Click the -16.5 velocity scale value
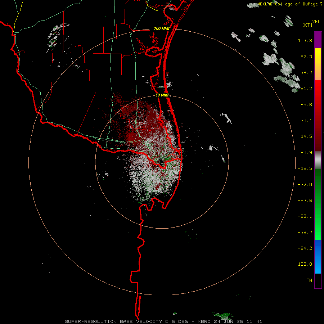324x324 pixels. coord(305,168)
